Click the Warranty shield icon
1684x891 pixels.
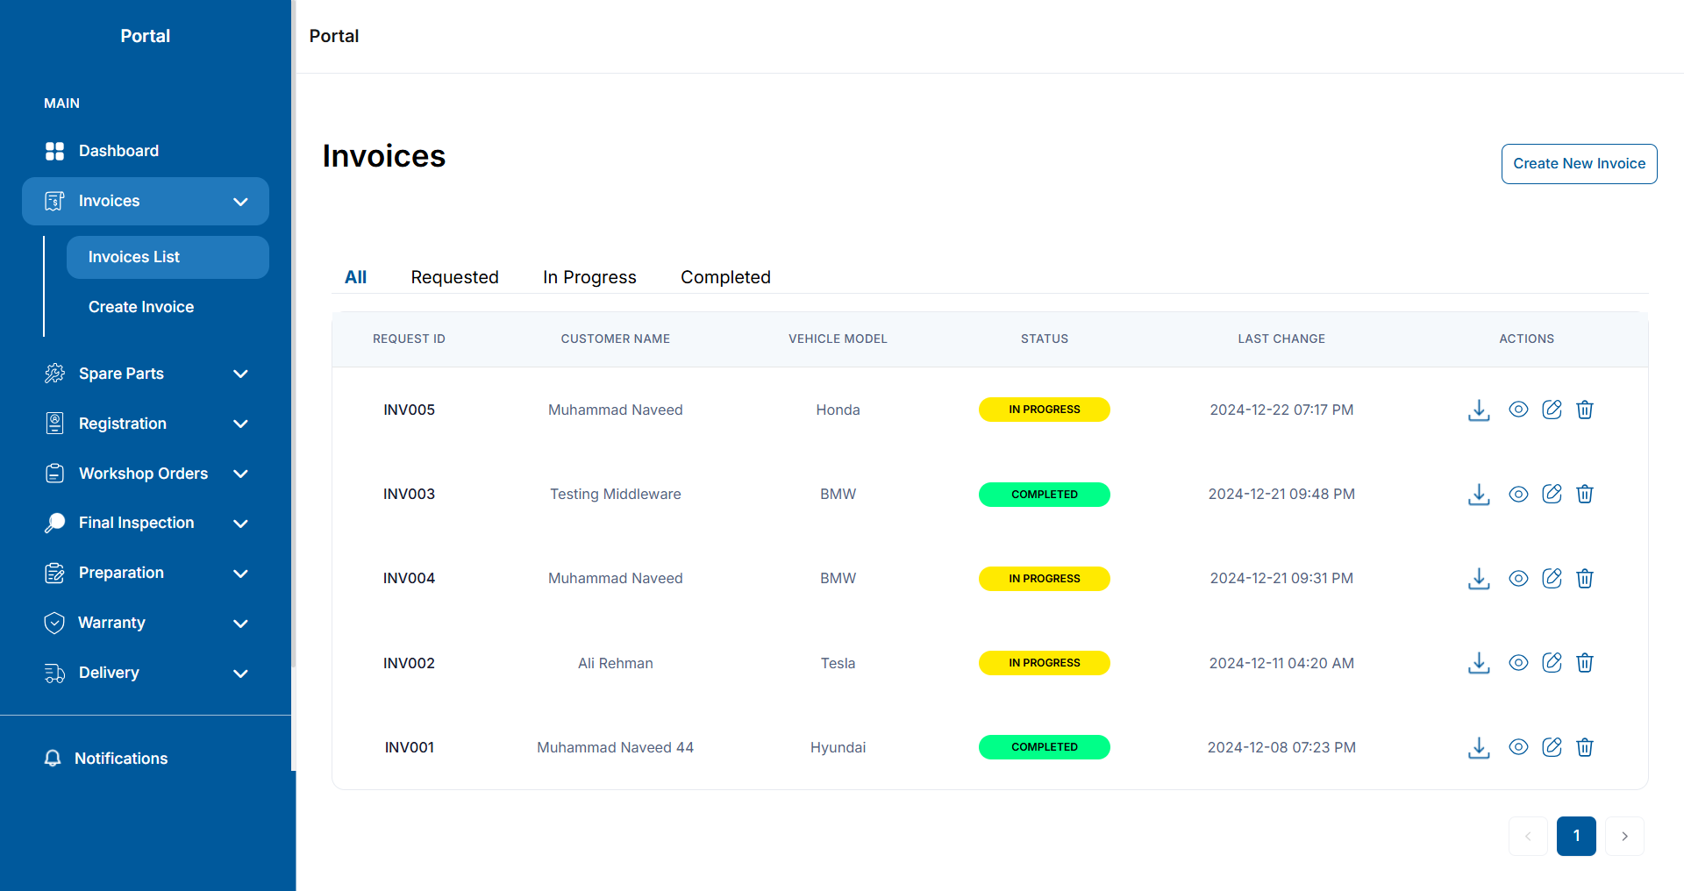pyautogui.click(x=54, y=623)
